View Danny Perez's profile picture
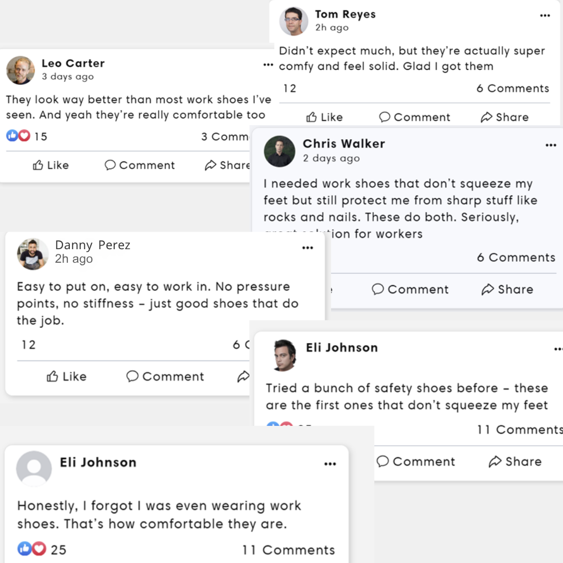This screenshot has width=563, height=563. 33,254
